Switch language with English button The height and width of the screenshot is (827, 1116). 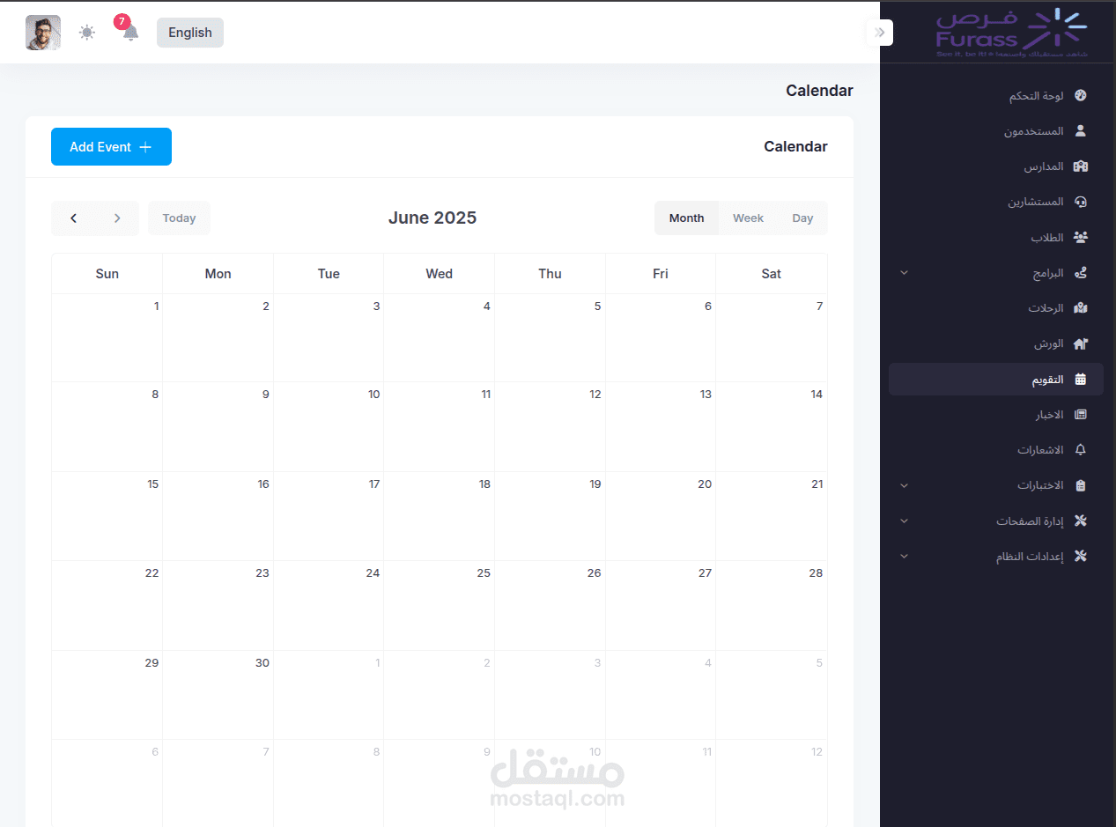[x=190, y=33]
